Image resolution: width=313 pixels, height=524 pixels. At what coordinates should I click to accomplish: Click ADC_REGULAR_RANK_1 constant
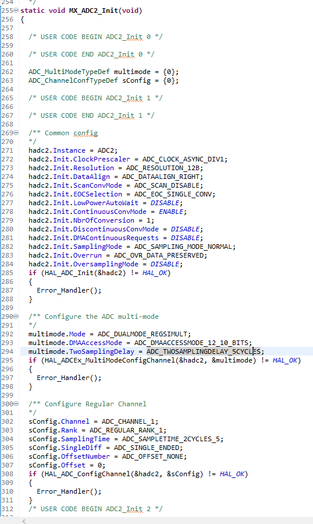pyautogui.click(x=126, y=430)
